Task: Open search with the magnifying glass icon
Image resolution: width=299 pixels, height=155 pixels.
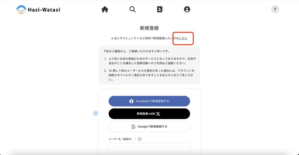Action: [x=132, y=9]
